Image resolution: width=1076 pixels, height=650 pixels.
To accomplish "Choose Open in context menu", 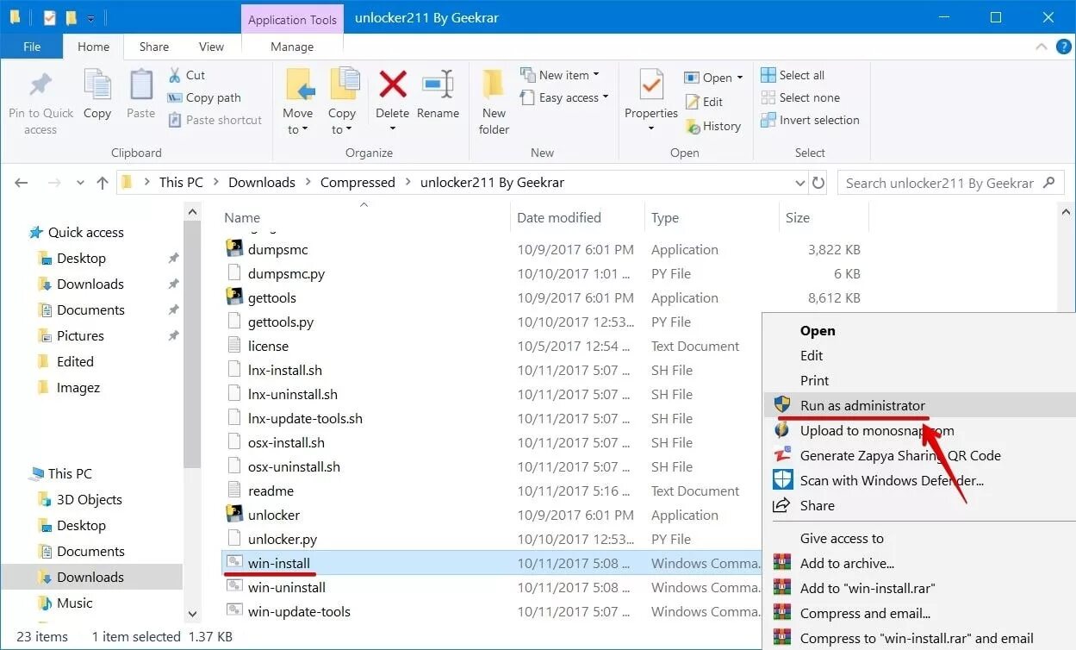I will click(x=818, y=331).
